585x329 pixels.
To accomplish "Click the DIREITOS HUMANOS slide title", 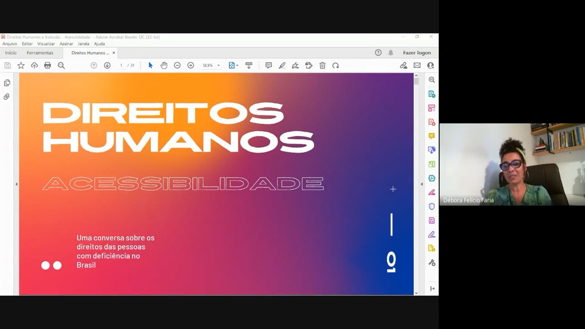I will click(x=178, y=128).
